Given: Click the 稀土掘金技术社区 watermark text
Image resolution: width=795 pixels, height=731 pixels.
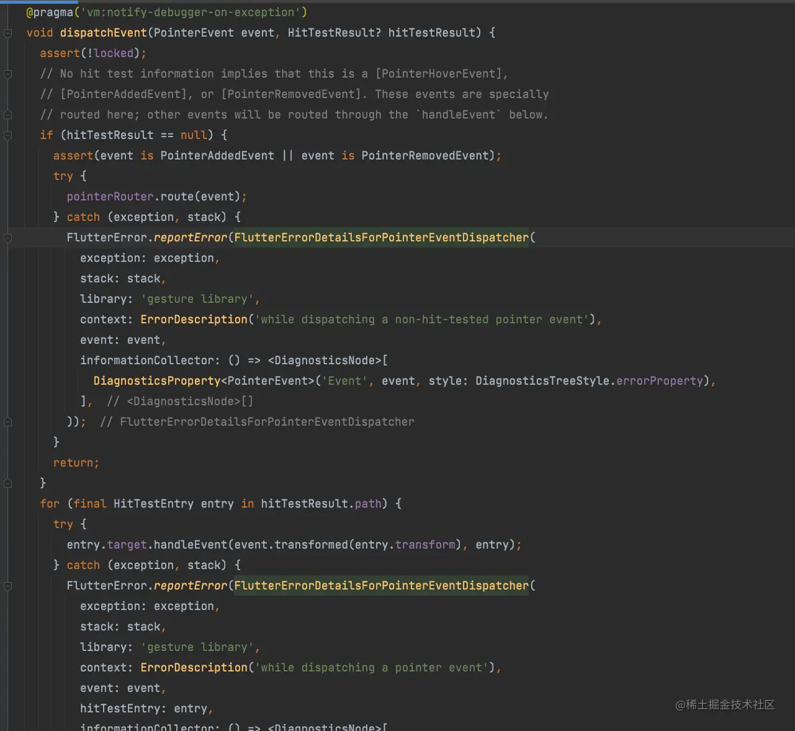Looking at the screenshot, I should click(725, 706).
